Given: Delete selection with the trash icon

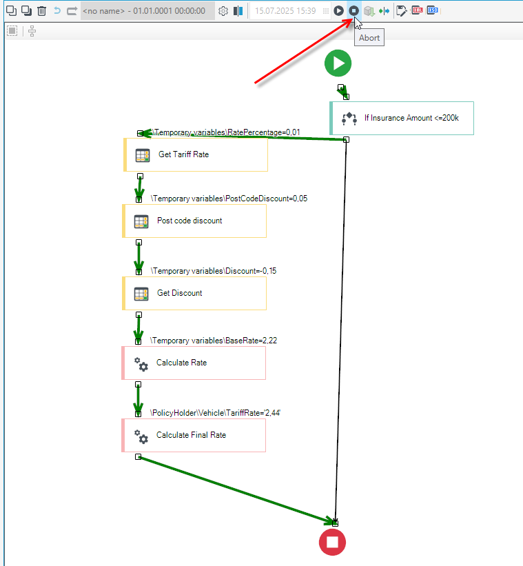Looking at the screenshot, I should [41, 11].
